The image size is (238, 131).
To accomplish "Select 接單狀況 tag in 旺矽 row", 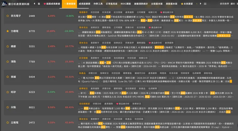I will pyautogui.click(x=83, y=89).
